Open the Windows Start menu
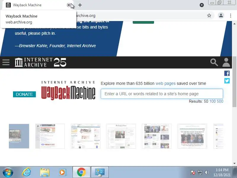Viewport: 237px width, 178px height. tap(8, 172)
